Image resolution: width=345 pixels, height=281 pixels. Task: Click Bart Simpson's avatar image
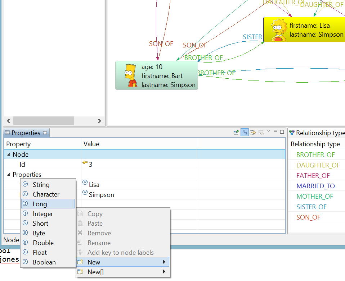tap(131, 75)
